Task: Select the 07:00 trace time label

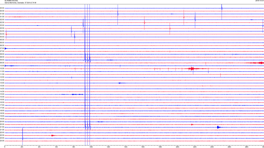Action: (x=2, y=48)
